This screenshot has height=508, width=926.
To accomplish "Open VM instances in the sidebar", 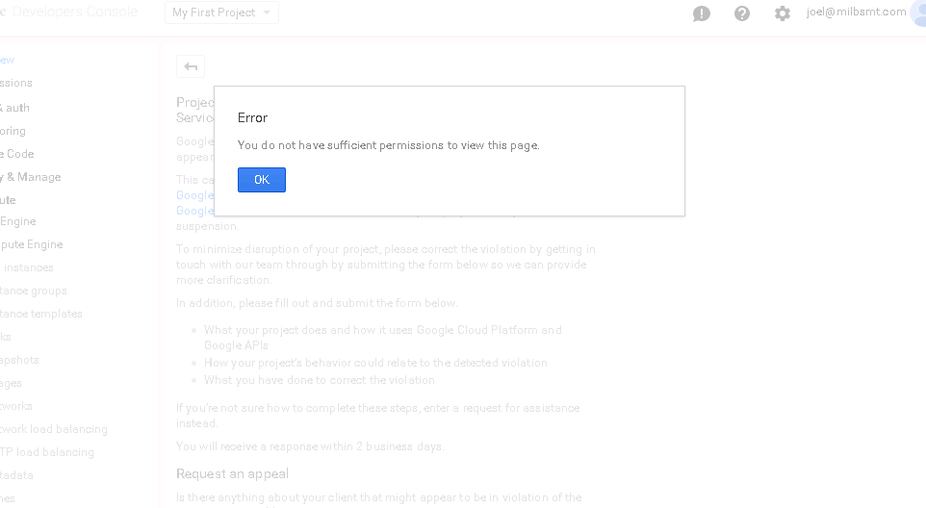I will (27, 267).
